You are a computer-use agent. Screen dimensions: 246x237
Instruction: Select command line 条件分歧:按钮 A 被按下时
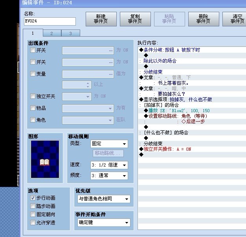click(x=192, y=50)
